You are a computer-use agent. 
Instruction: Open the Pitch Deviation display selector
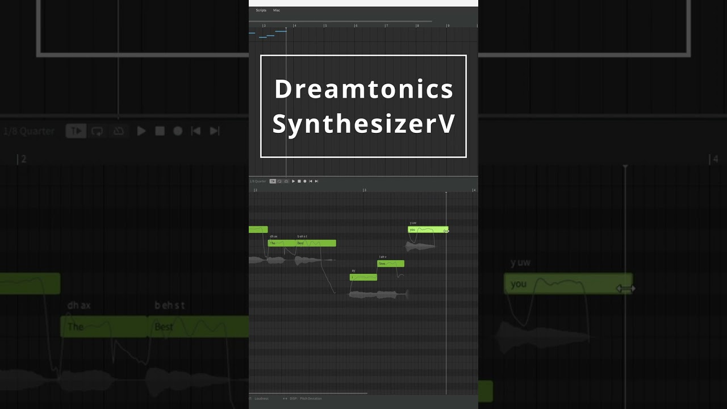tap(311, 399)
